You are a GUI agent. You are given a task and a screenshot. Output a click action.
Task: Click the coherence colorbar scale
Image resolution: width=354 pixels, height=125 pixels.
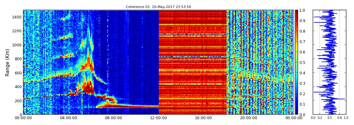pyautogui.click(x=296, y=62)
